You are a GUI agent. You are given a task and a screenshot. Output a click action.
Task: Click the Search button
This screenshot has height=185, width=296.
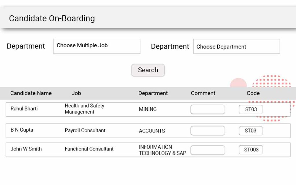148,70
